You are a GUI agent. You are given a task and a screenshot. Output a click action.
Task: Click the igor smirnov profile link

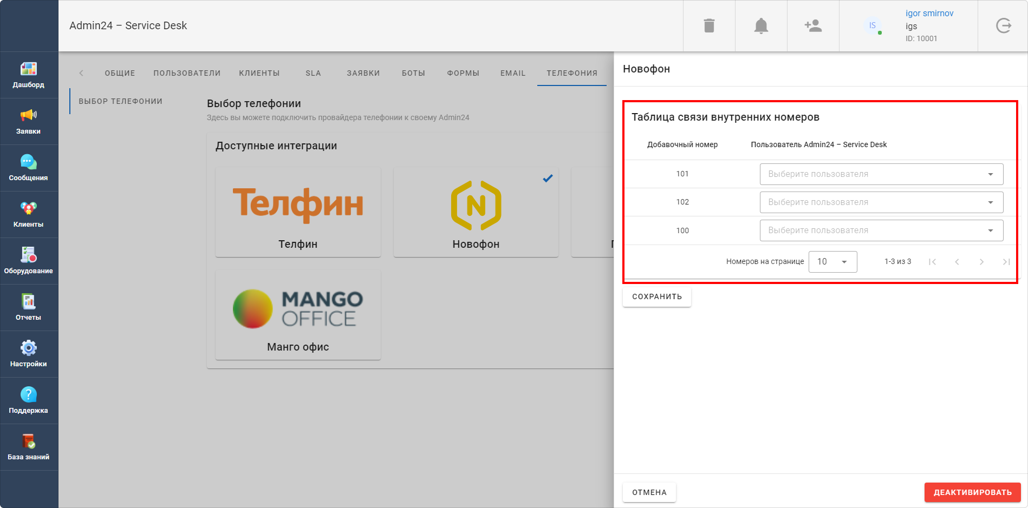(929, 14)
